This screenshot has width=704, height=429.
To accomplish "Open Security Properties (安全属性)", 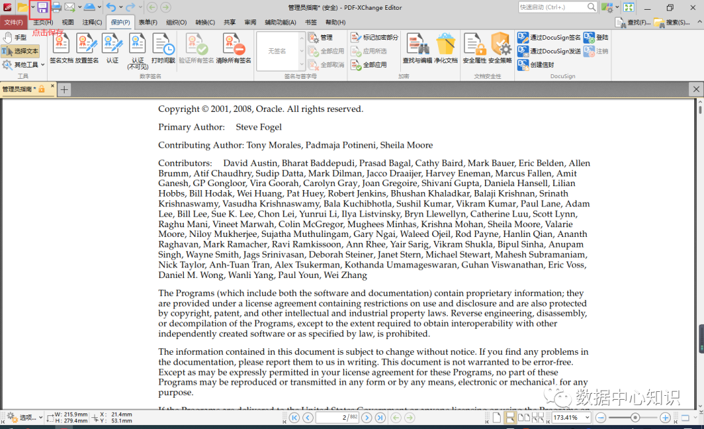I will pos(475,48).
